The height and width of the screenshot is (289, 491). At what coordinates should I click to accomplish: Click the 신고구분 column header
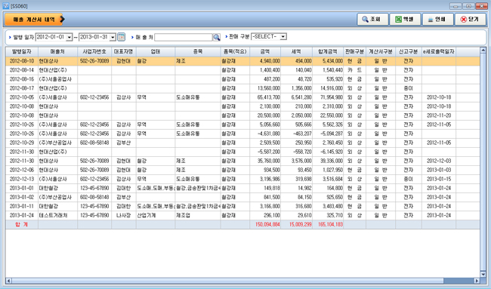pyautogui.click(x=409, y=51)
